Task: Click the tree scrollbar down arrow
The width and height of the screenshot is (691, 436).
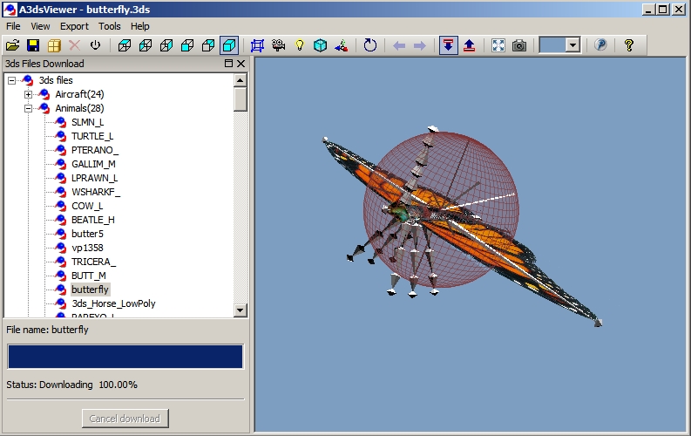Action: tap(240, 310)
